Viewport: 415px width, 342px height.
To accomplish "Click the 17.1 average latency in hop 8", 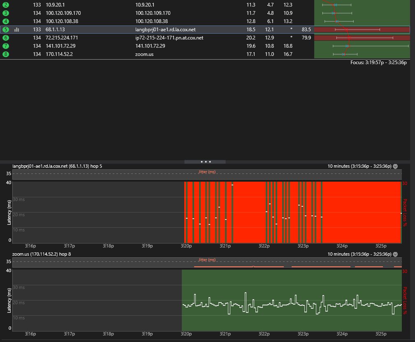I will click(x=251, y=54).
